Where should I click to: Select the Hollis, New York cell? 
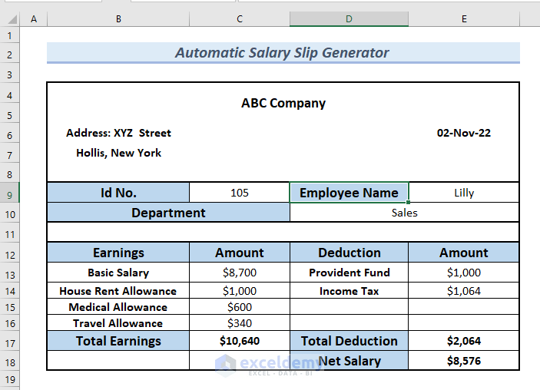[x=118, y=153]
